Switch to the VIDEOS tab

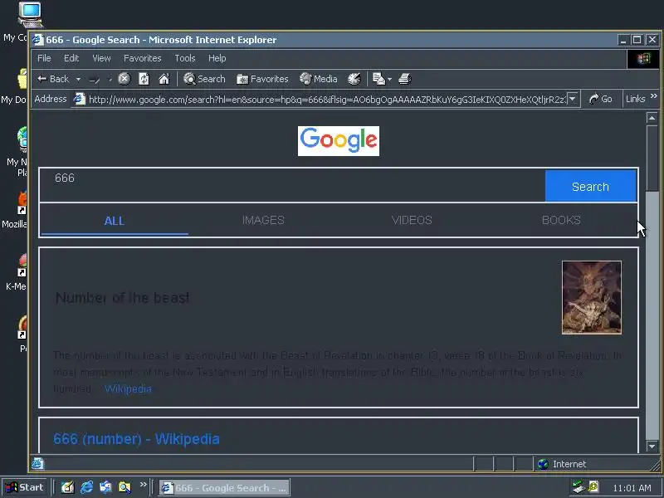(x=412, y=220)
